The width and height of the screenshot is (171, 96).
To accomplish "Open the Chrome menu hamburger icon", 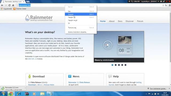I will [170, 5].
